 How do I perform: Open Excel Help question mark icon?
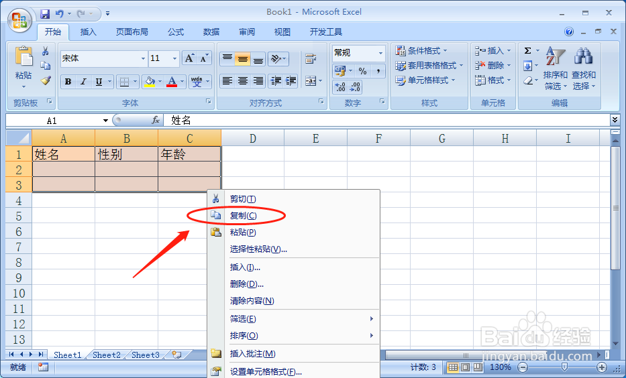570,32
